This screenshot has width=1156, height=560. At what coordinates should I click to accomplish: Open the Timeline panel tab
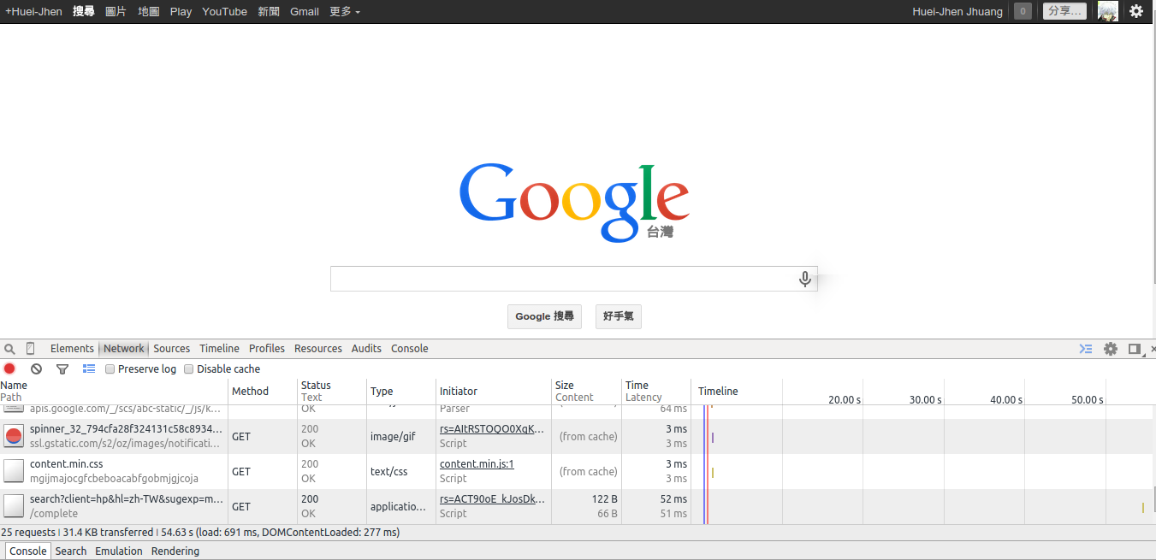[220, 349]
